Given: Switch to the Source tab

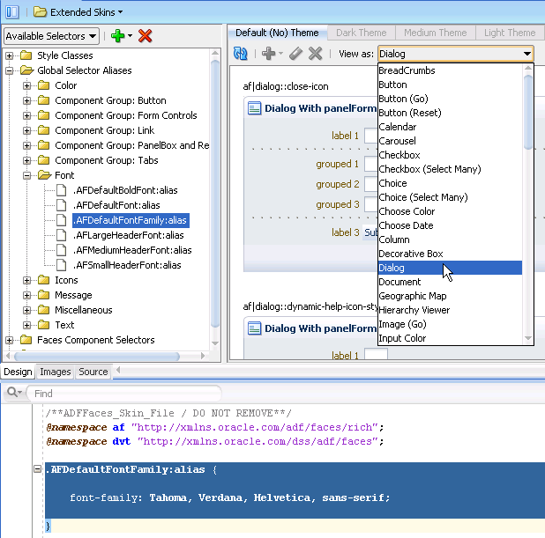Looking at the screenshot, I should (93, 372).
